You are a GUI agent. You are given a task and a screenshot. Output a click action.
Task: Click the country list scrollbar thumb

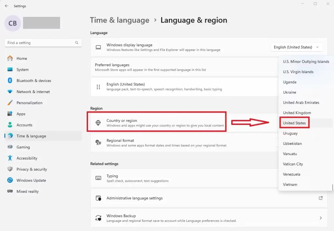tap(332, 188)
